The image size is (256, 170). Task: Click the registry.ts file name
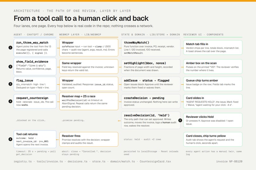coord(23,161)
